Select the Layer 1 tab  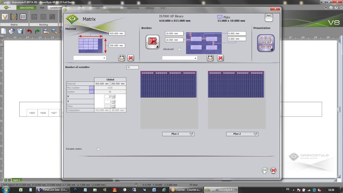tap(17, 180)
